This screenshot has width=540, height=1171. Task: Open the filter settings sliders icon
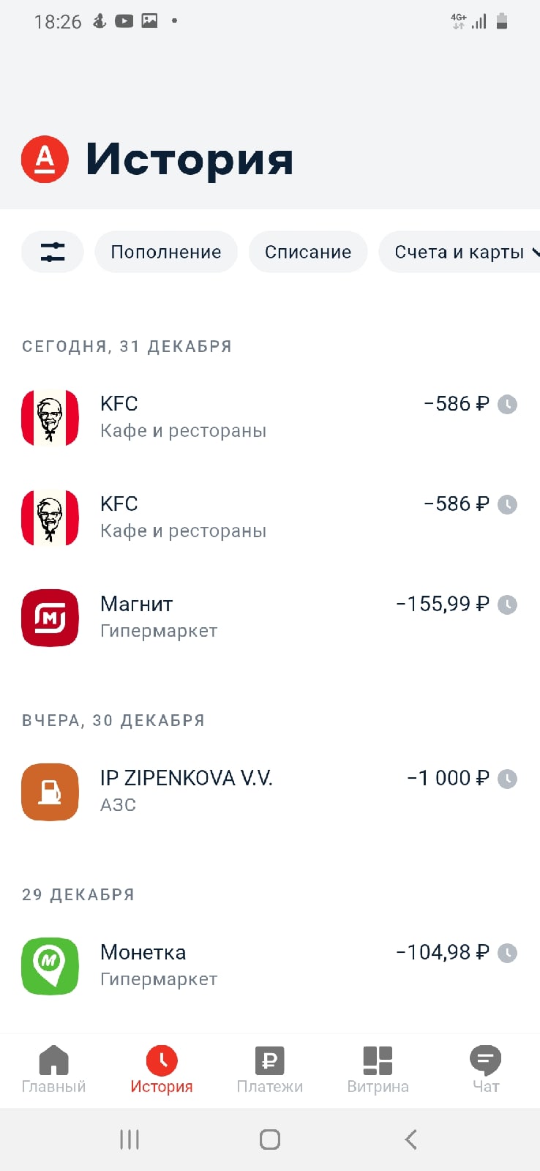[x=52, y=252]
